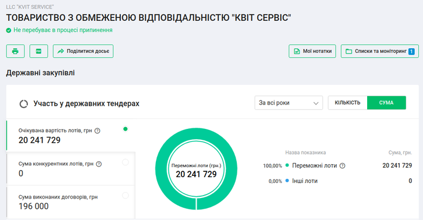Click the Сума, грн. column header
The width and height of the screenshot is (423, 220).
click(400, 153)
